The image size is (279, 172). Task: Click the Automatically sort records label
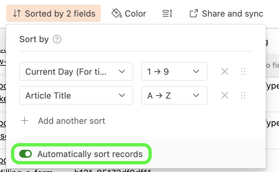[x=90, y=154]
